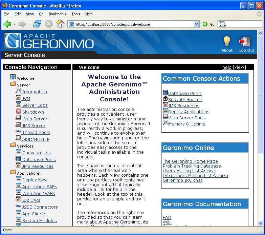The width and height of the screenshot is (265, 235).
Task: Open the FAQ documentation link
Action: click(x=167, y=217)
